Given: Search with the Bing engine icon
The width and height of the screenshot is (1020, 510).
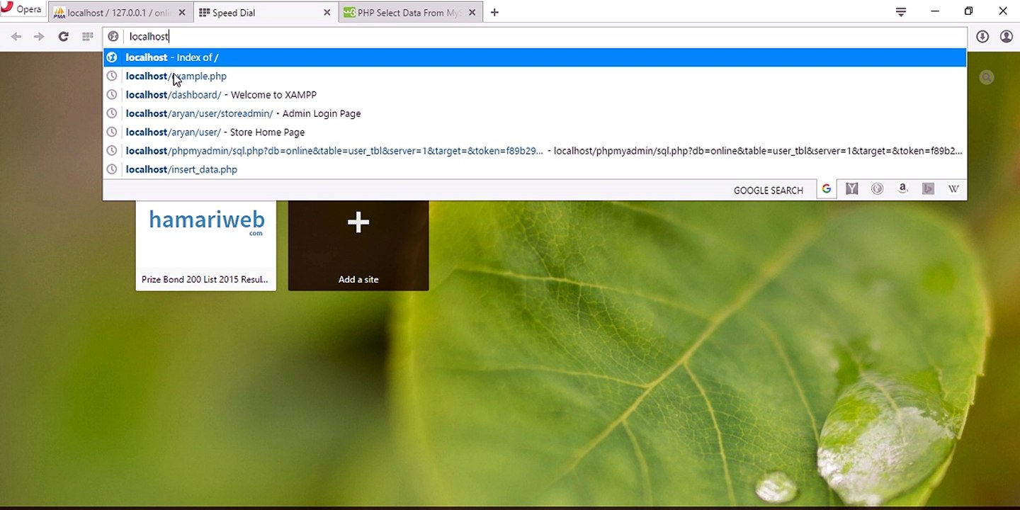Looking at the screenshot, I should point(929,189).
